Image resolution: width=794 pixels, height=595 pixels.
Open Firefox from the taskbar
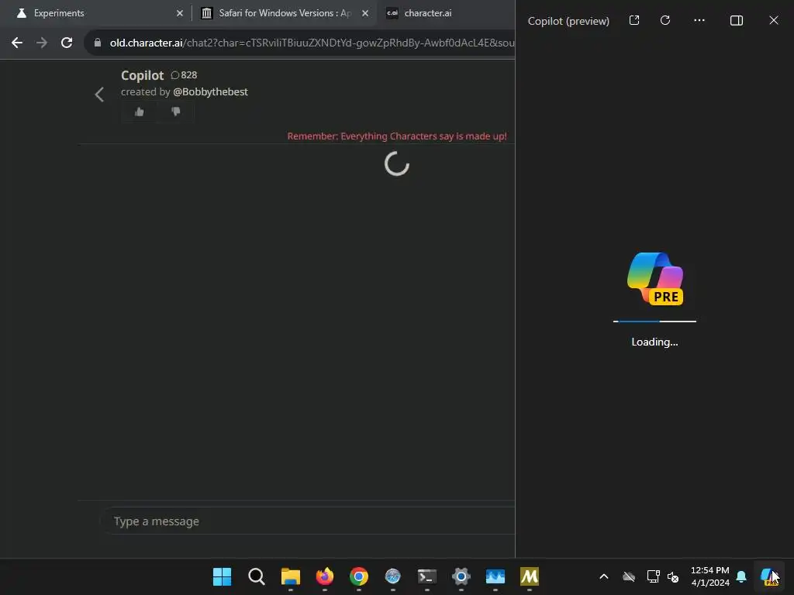coord(325,576)
